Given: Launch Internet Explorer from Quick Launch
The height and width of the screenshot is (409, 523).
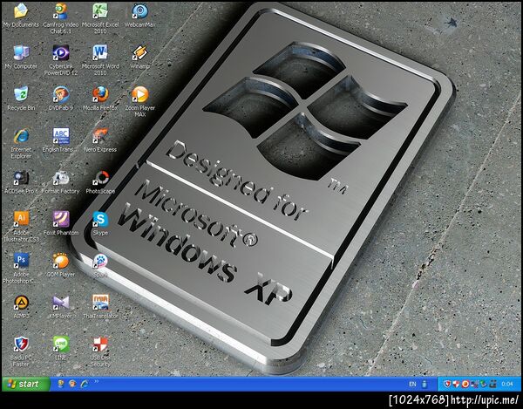Looking at the screenshot, I should click(85, 384).
